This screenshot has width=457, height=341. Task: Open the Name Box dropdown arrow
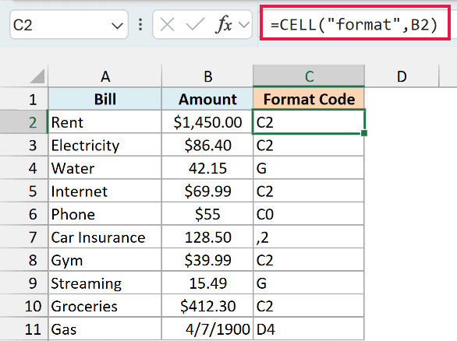(117, 26)
